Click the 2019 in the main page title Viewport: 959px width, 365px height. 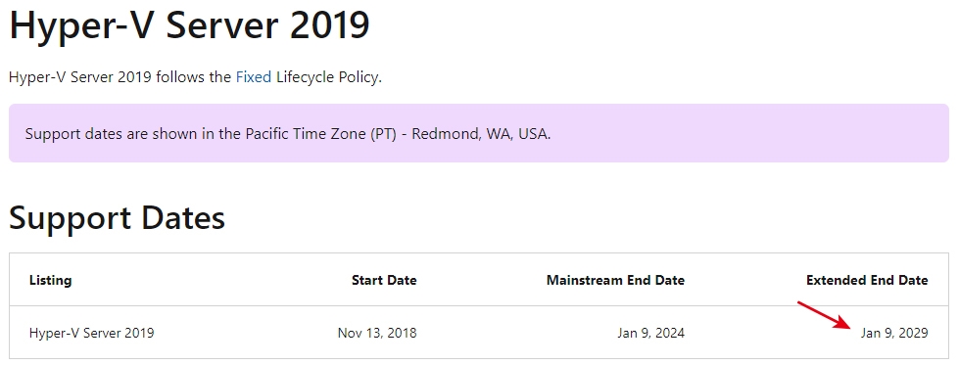pyautogui.click(x=328, y=24)
